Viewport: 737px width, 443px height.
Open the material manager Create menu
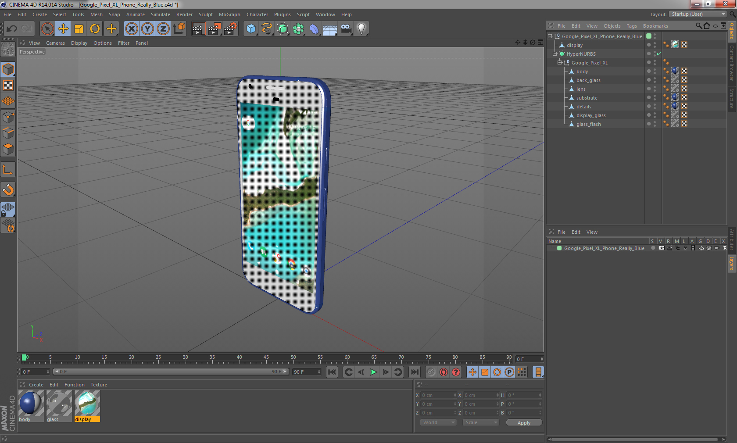[36, 385]
